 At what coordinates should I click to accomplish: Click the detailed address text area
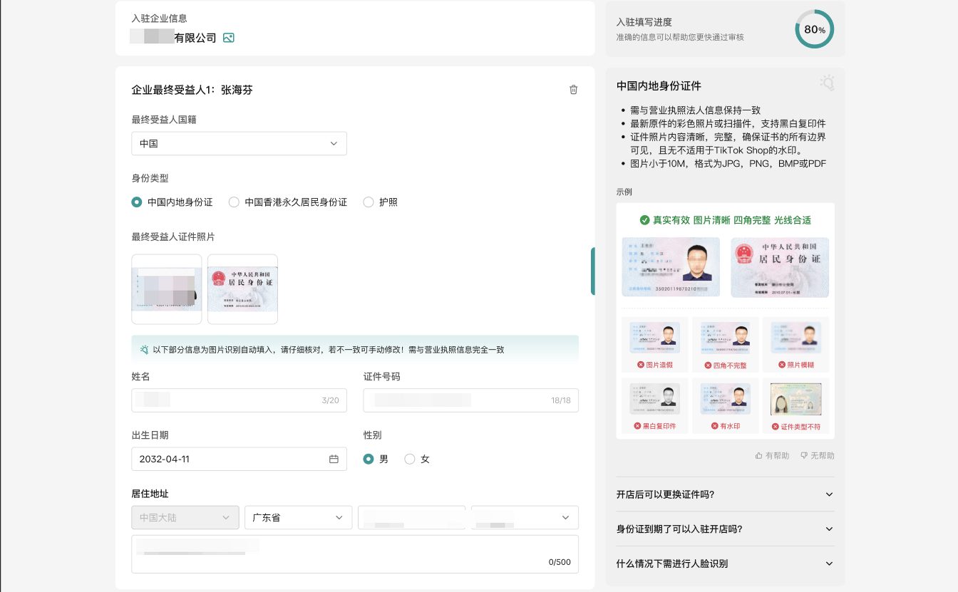[x=354, y=554]
